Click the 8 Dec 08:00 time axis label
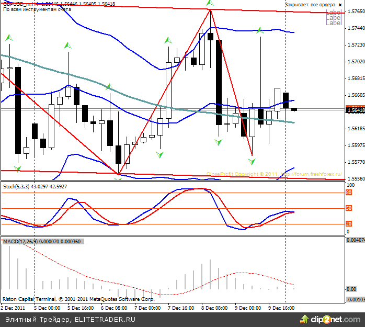 214,308
